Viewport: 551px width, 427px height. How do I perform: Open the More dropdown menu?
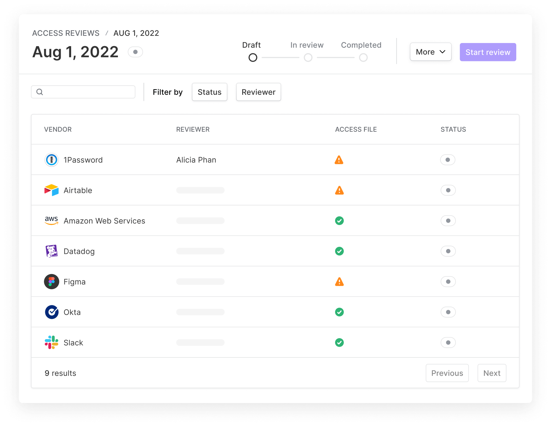(431, 52)
